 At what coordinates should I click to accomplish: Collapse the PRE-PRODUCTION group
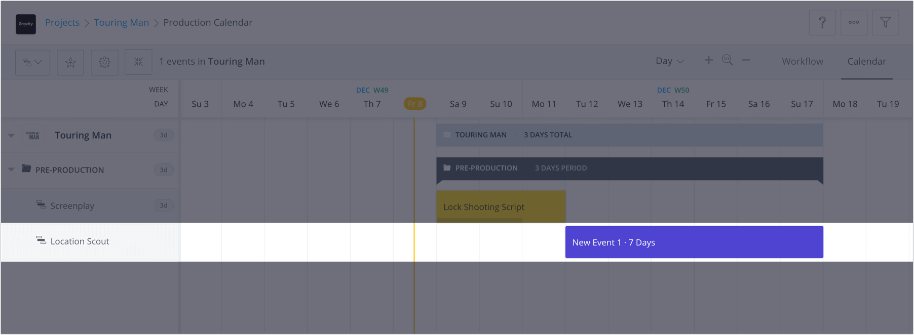11,170
